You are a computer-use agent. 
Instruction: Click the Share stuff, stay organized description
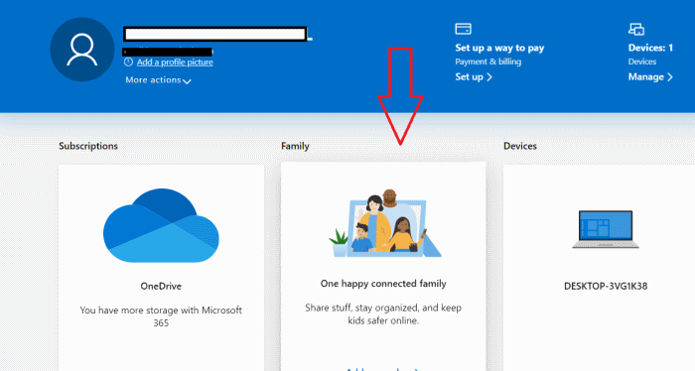[x=383, y=314]
